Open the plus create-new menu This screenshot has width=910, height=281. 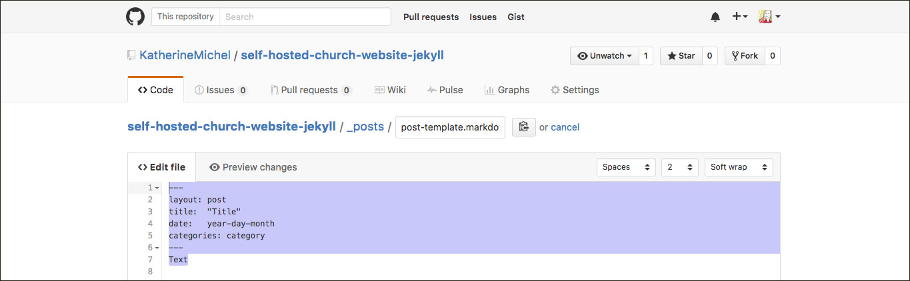pos(739,17)
